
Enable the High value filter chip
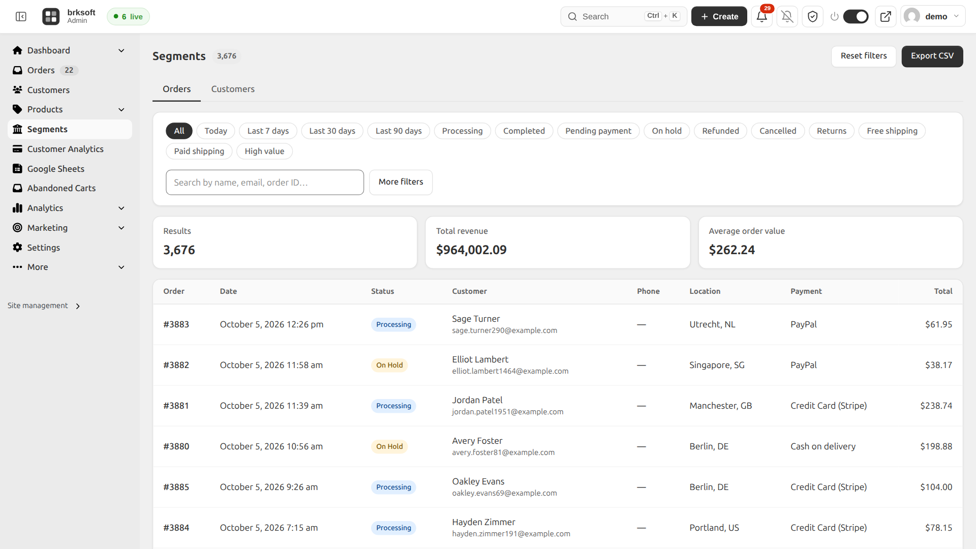(264, 151)
